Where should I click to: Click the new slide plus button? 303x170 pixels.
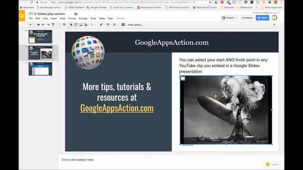[x=30, y=25]
